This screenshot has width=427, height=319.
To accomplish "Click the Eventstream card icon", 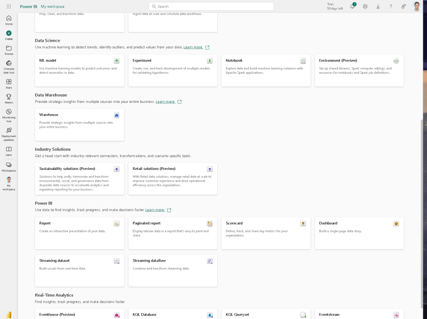I will [396, 315].
